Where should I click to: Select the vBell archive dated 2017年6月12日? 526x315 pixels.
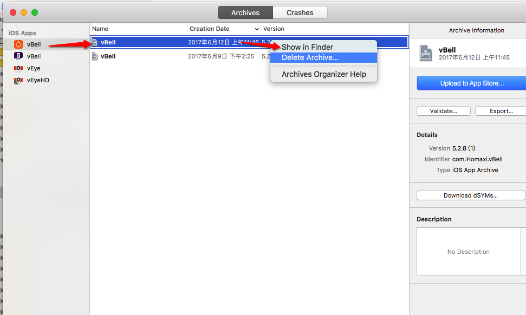tap(249, 42)
